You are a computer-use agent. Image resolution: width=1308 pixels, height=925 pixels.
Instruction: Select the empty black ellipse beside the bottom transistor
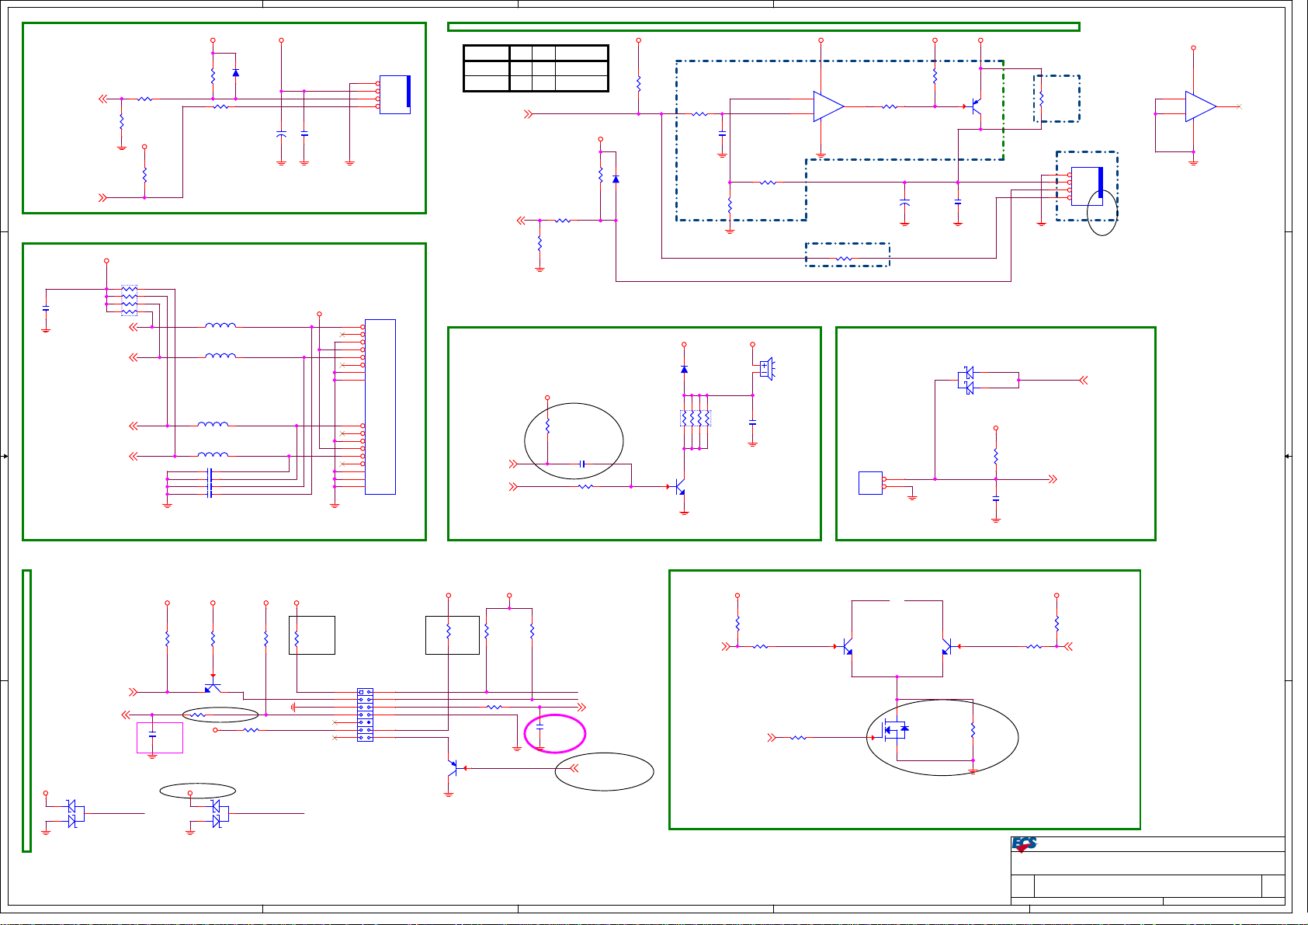click(x=604, y=771)
